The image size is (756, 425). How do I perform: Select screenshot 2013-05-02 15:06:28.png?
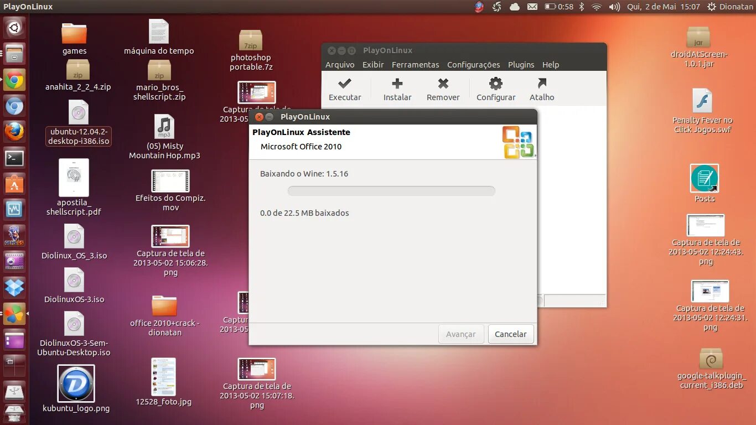pos(170,251)
